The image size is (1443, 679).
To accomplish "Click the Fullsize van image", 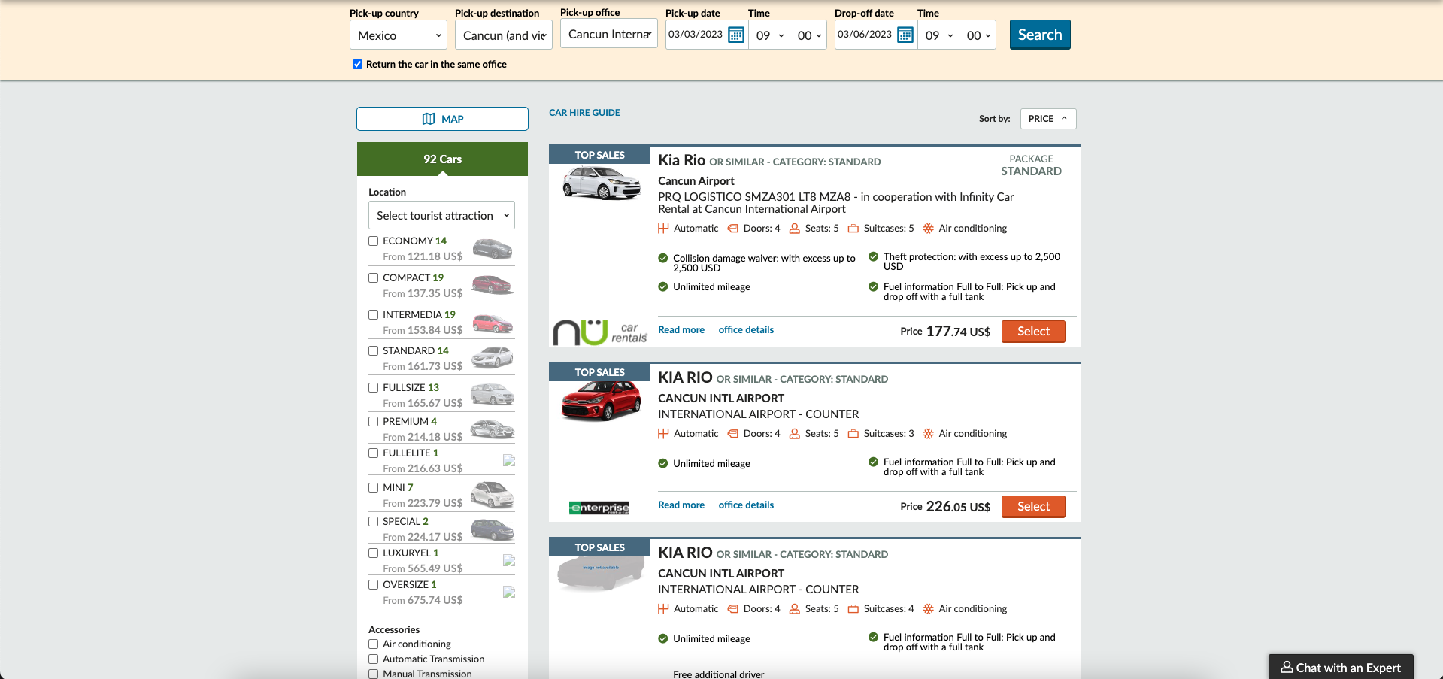I will coord(493,395).
